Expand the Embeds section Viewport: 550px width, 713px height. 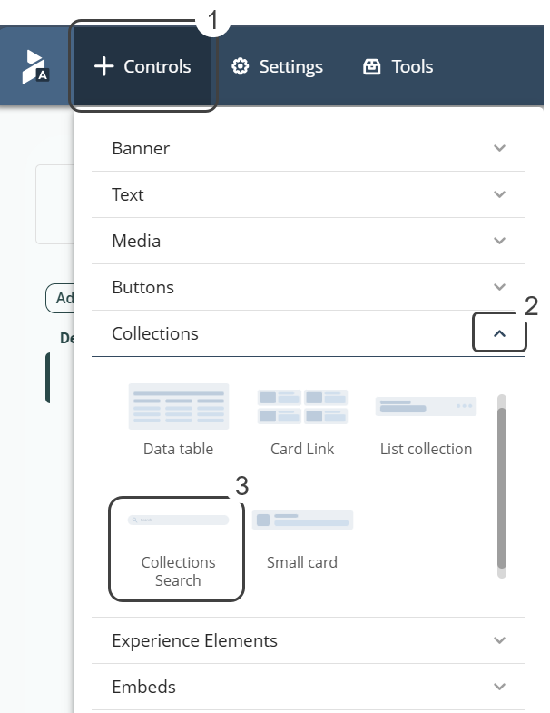pos(308,687)
